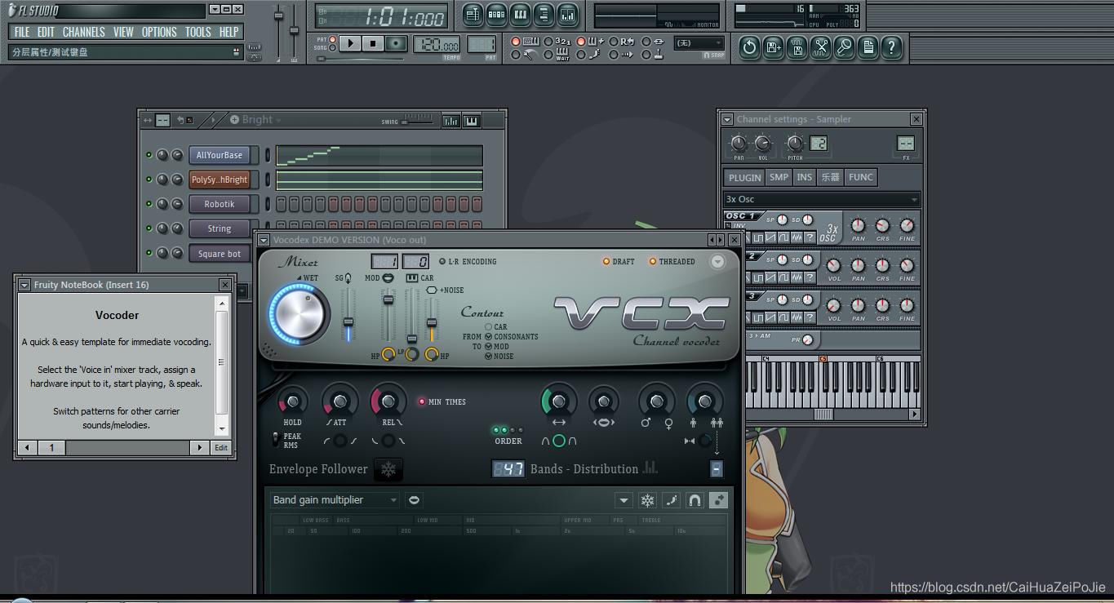Open the options arrow above the band graph
This screenshot has width=1114, height=603.
click(x=624, y=500)
